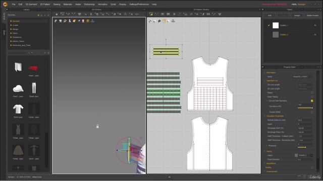Image resolution: width=323 pixels, height=181 pixels.
Task: Open the Materials menu
Action: coord(68,5)
